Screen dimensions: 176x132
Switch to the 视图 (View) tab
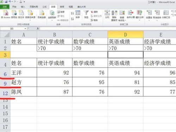pyautogui.click(x=71, y=7)
